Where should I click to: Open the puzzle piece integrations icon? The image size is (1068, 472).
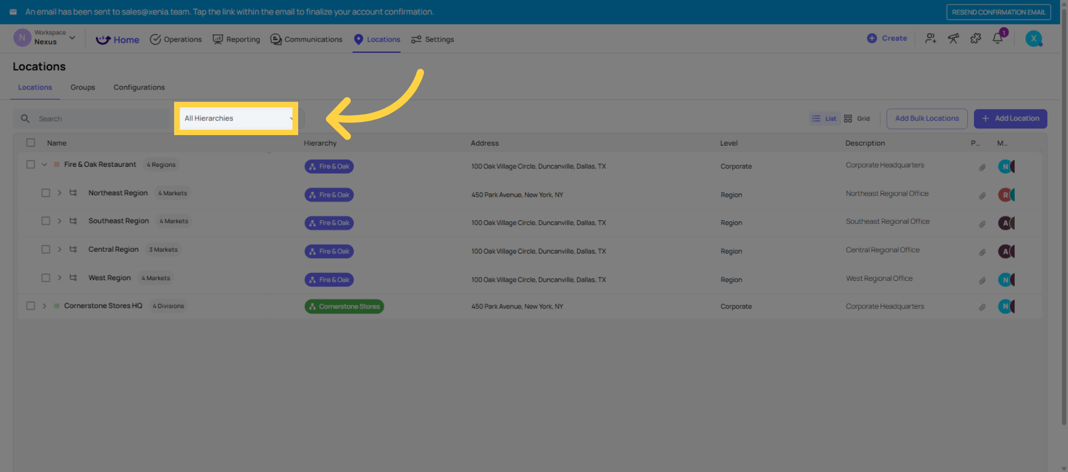click(976, 38)
